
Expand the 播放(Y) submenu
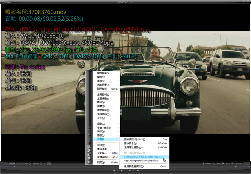pos(106,102)
